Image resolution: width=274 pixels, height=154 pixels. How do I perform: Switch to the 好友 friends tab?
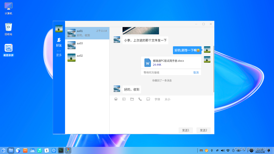pyautogui.click(x=59, y=42)
